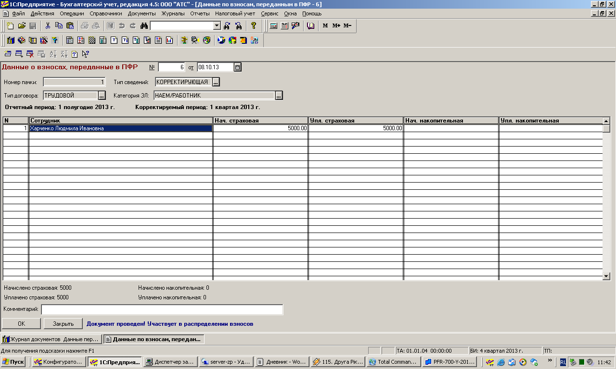The image size is (616, 369).
Task: Open the Операции menu
Action: click(x=72, y=13)
